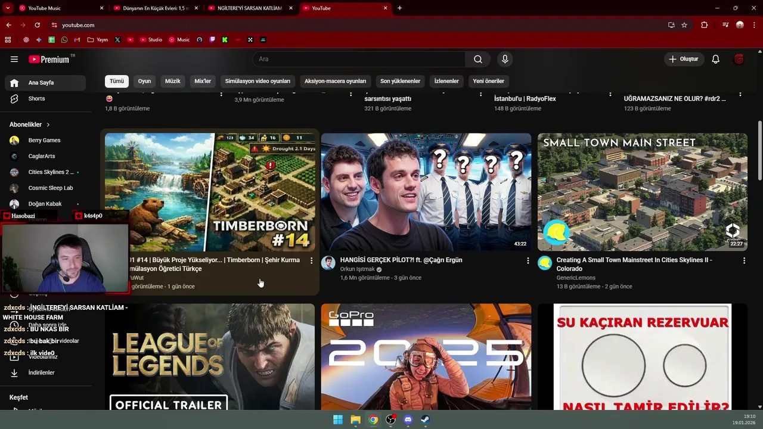Screen dimensions: 763x429
Task: Open Berry Games subscription channel
Action: pyautogui.click(x=45, y=140)
